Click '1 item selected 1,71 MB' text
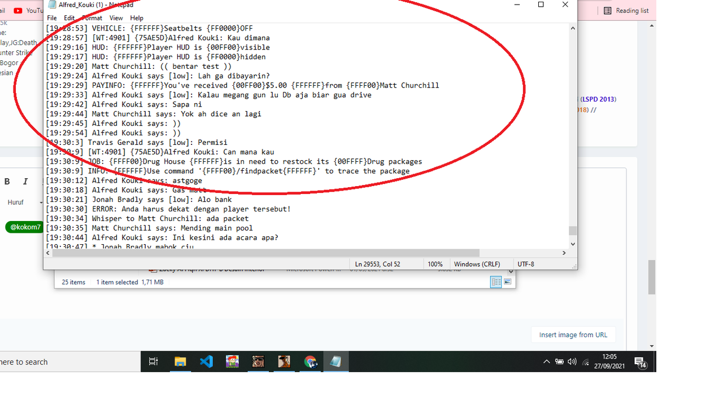The width and height of the screenshot is (723, 406). tap(129, 282)
